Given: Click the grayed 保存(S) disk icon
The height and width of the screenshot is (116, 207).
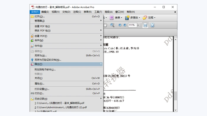Looking at the screenshot, I should pyautogui.click(x=32, y=51).
